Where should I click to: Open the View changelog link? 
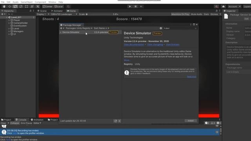click(x=155, y=45)
